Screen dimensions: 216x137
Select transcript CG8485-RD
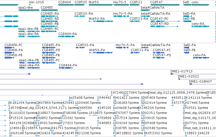[50, 19]
